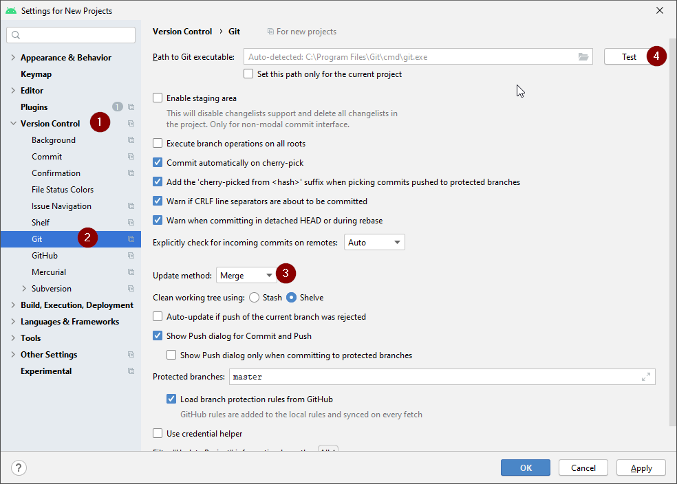
Task: Enable 'Auto-update if push was rejected' checkbox
Action: 158,317
